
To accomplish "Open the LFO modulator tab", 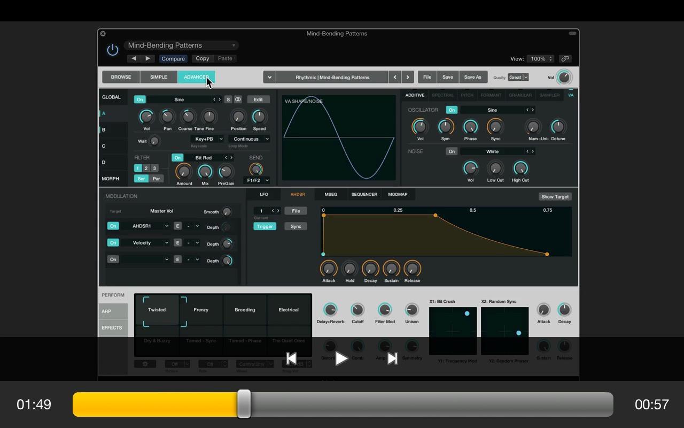I will pyautogui.click(x=264, y=194).
